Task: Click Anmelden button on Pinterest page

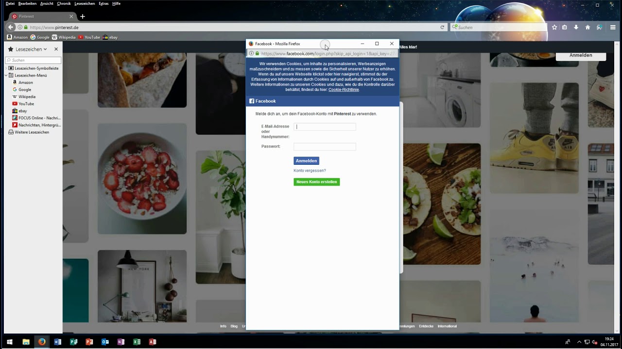Action: coord(581,55)
